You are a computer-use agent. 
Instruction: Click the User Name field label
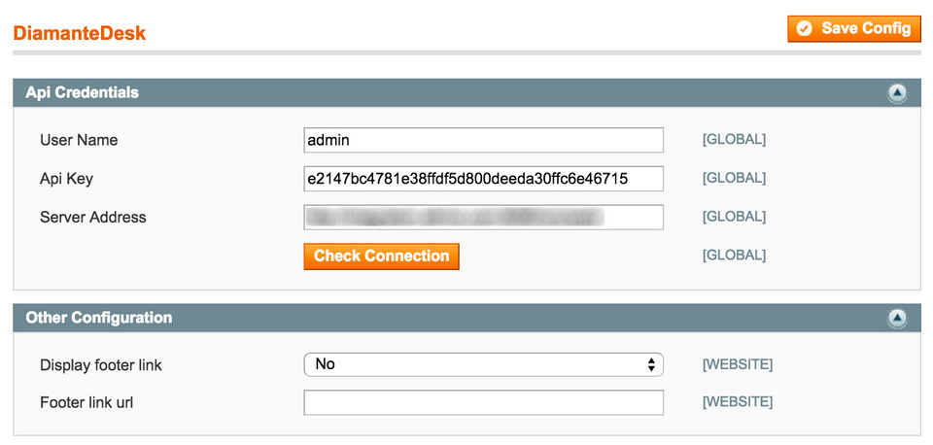coord(79,140)
